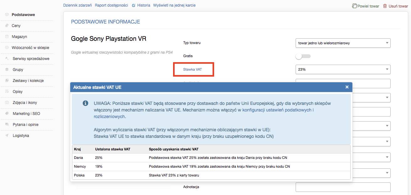Click the Grupy sidebar icon
This screenshot has width=411, height=195.
(x=7, y=70)
